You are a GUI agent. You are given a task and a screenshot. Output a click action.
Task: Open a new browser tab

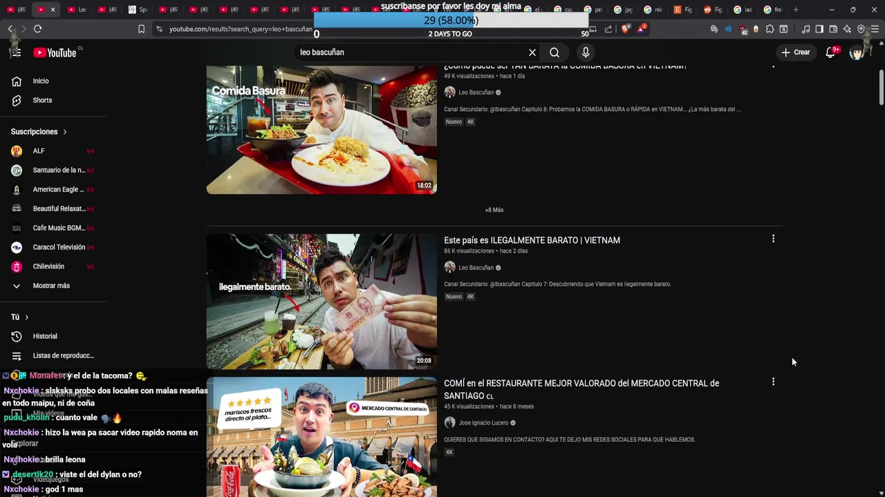tap(796, 10)
